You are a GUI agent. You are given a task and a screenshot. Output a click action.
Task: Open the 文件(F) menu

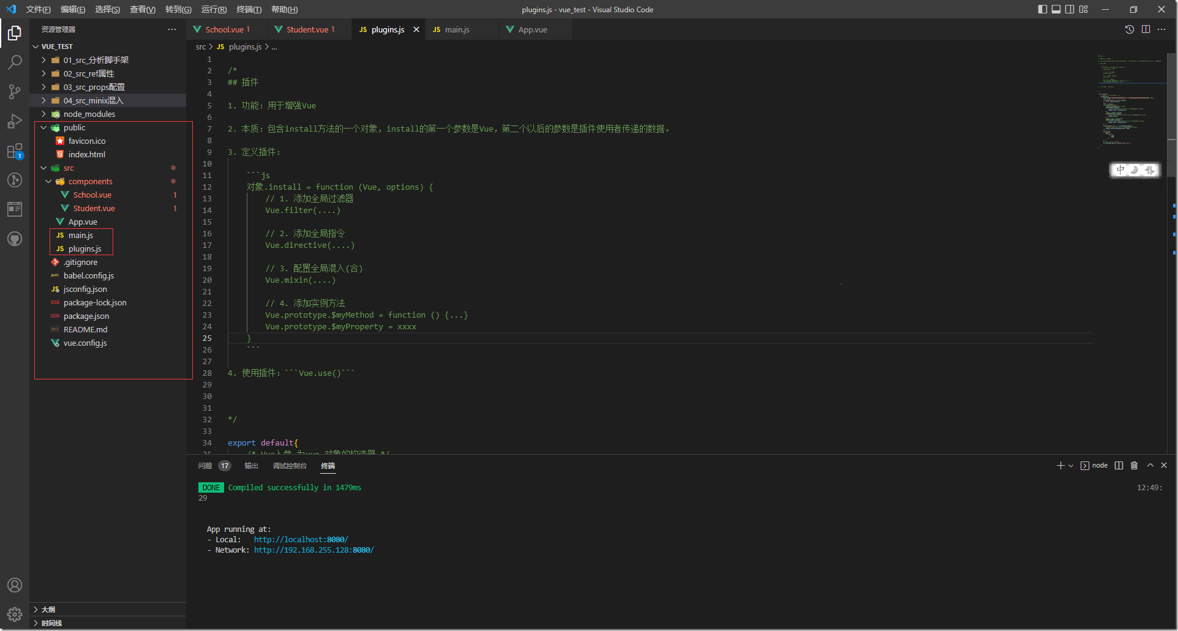38,9
